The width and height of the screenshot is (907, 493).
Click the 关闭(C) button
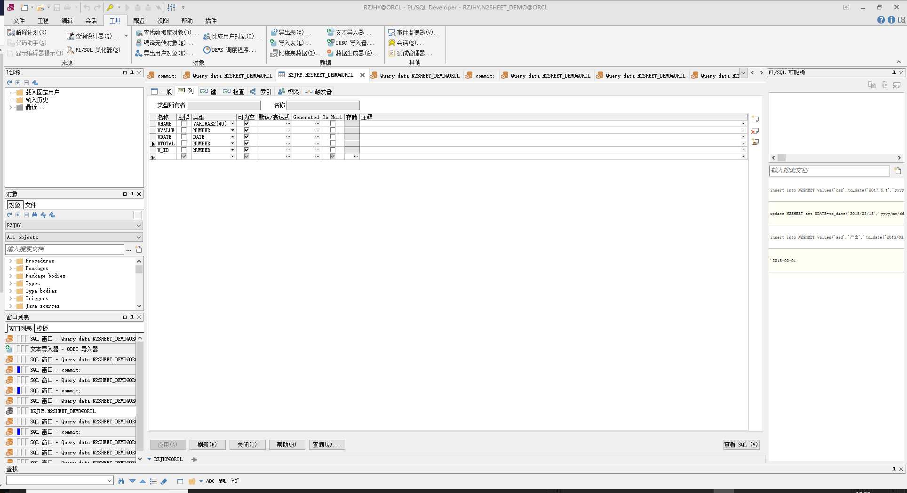(247, 445)
